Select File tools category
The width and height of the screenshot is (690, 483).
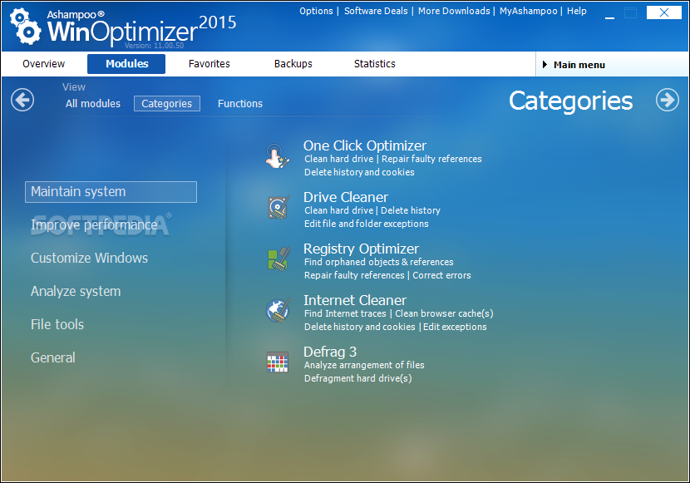click(57, 324)
